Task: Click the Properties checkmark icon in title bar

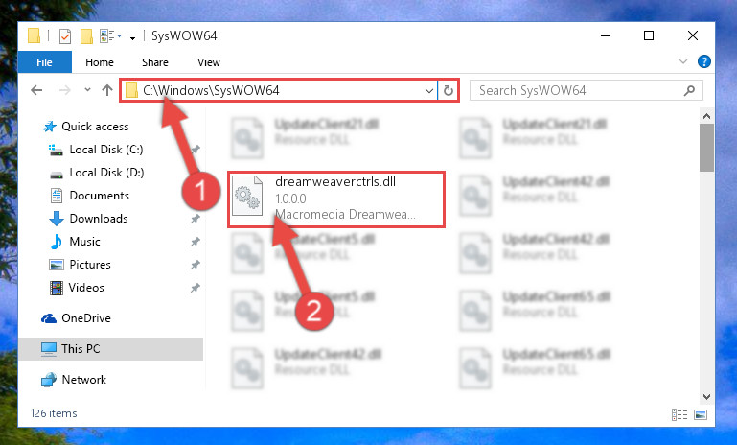Action: click(65, 36)
